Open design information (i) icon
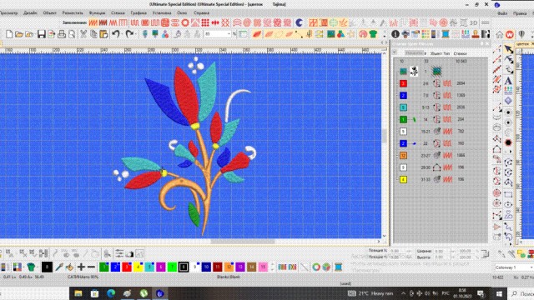 coord(395,34)
